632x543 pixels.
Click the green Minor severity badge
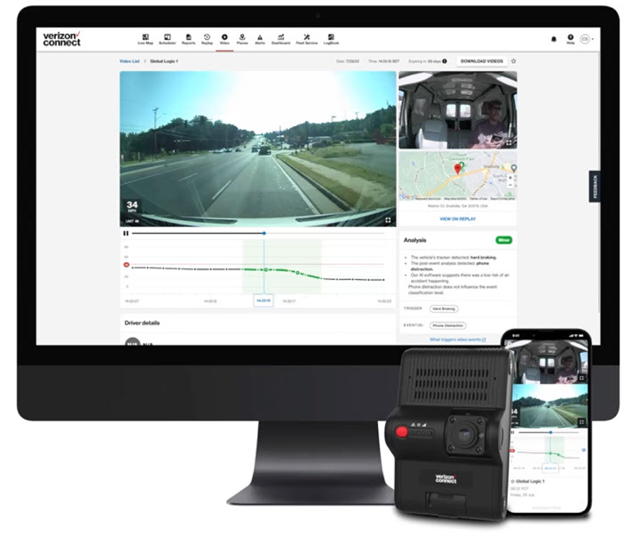click(504, 240)
